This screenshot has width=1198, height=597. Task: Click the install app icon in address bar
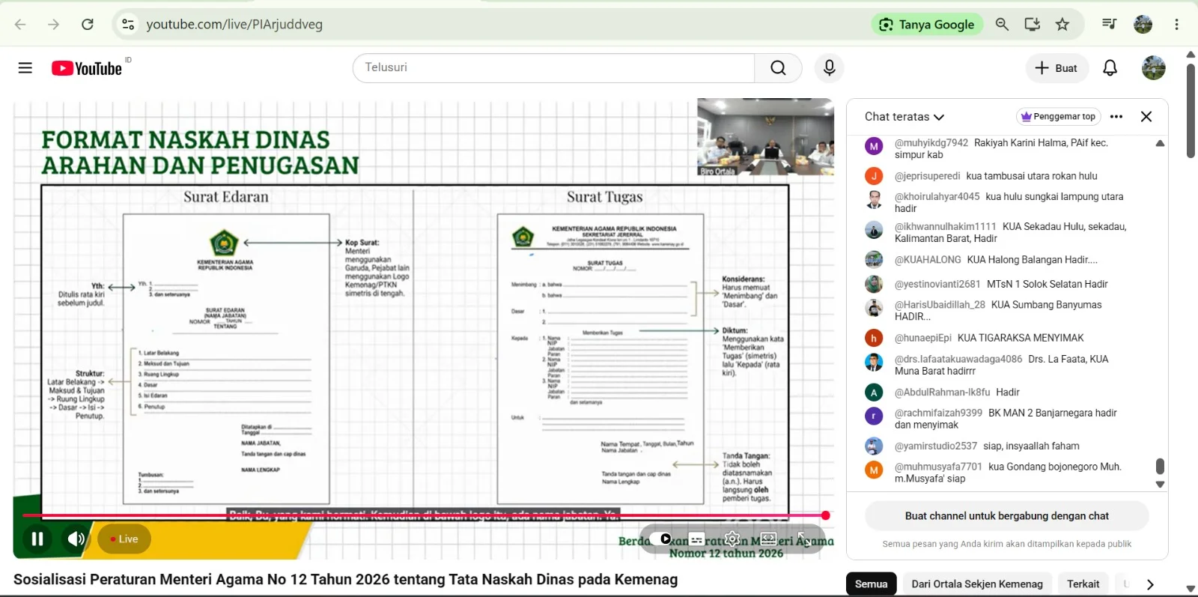pos(1032,25)
